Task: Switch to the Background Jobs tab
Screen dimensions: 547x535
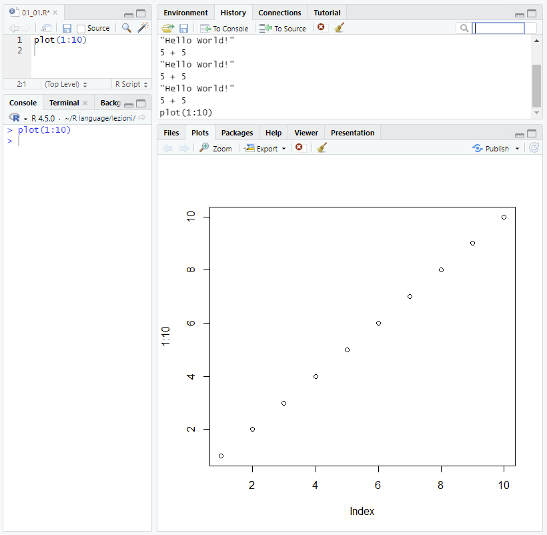Action: click(x=110, y=103)
